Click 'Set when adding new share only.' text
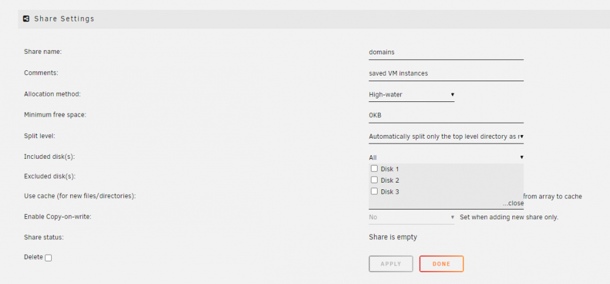 (x=509, y=217)
